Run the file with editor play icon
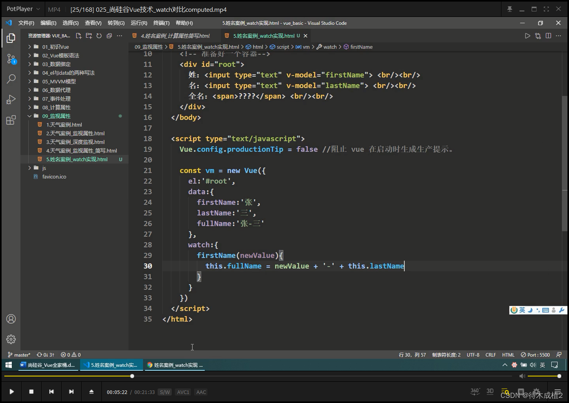Image resolution: width=569 pixels, height=403 pixels. [x=527, y=36]
